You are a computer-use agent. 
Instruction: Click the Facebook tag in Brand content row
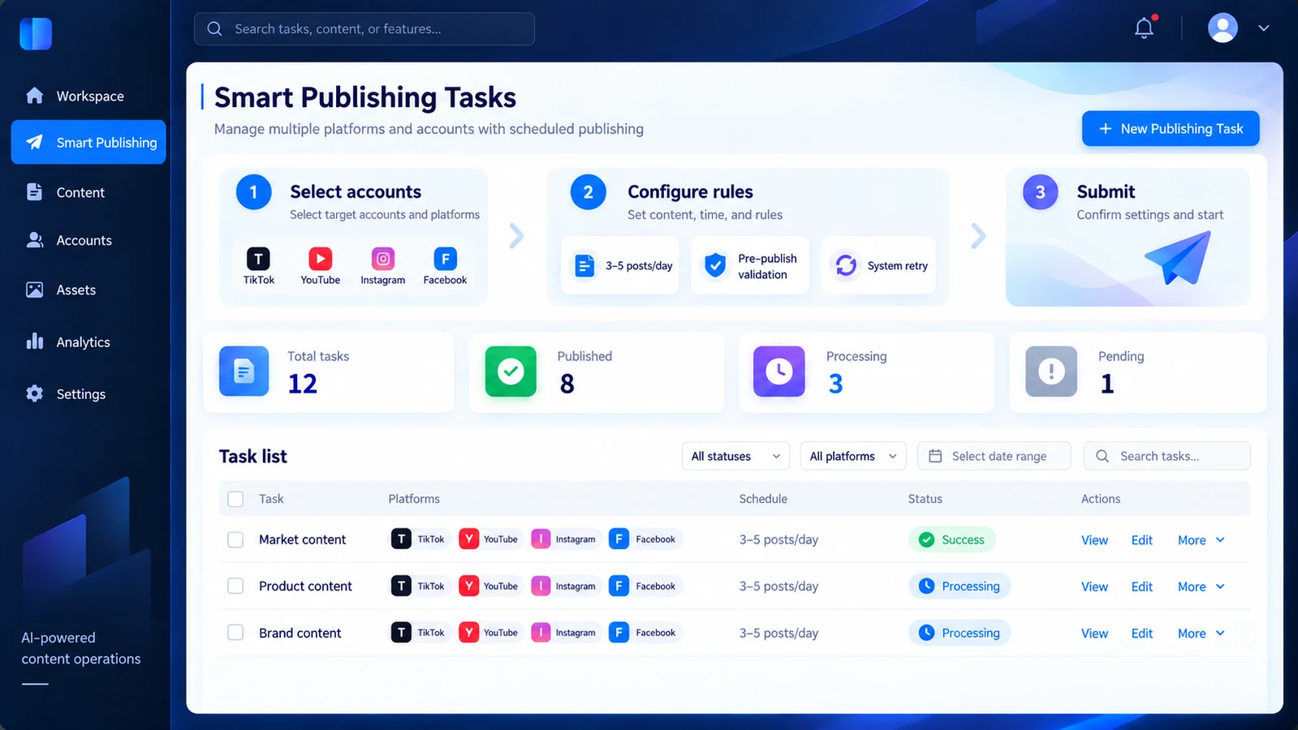645,633
